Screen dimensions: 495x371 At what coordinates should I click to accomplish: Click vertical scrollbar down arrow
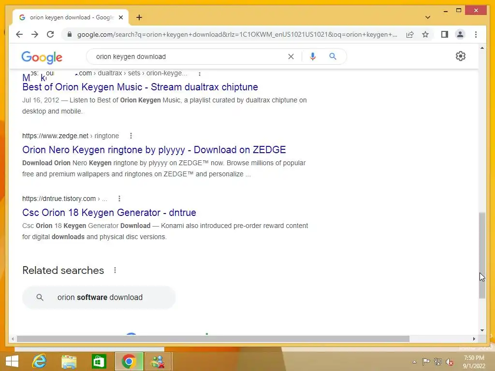point(482,330)
